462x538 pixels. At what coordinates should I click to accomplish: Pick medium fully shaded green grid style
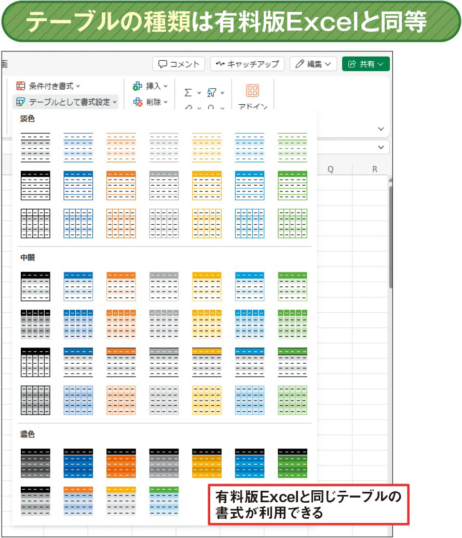point(292,400)
